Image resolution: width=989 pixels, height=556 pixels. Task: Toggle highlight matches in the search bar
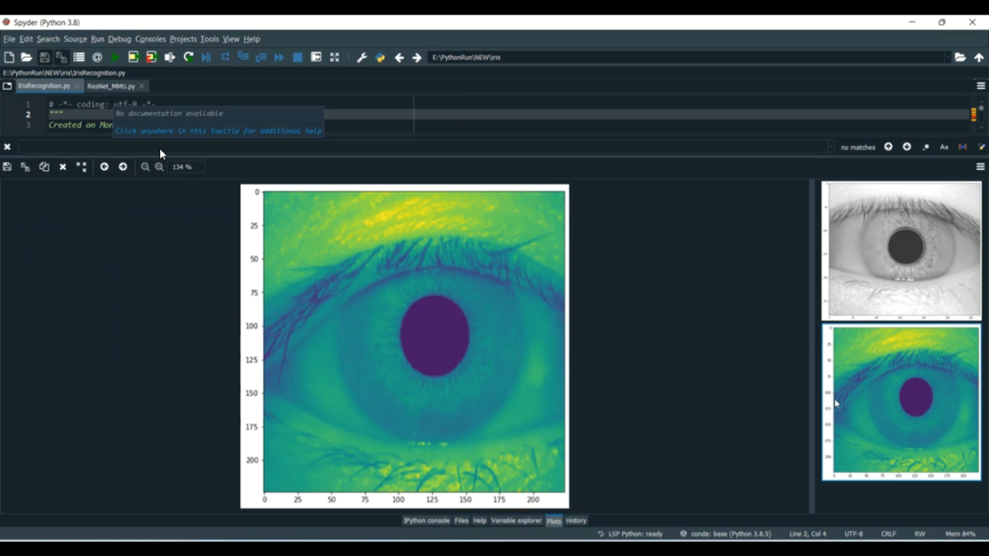[982, 146]
